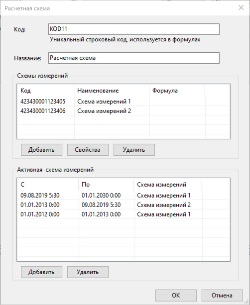
Task: Click the По column header
Action: (x=106, y=185)
